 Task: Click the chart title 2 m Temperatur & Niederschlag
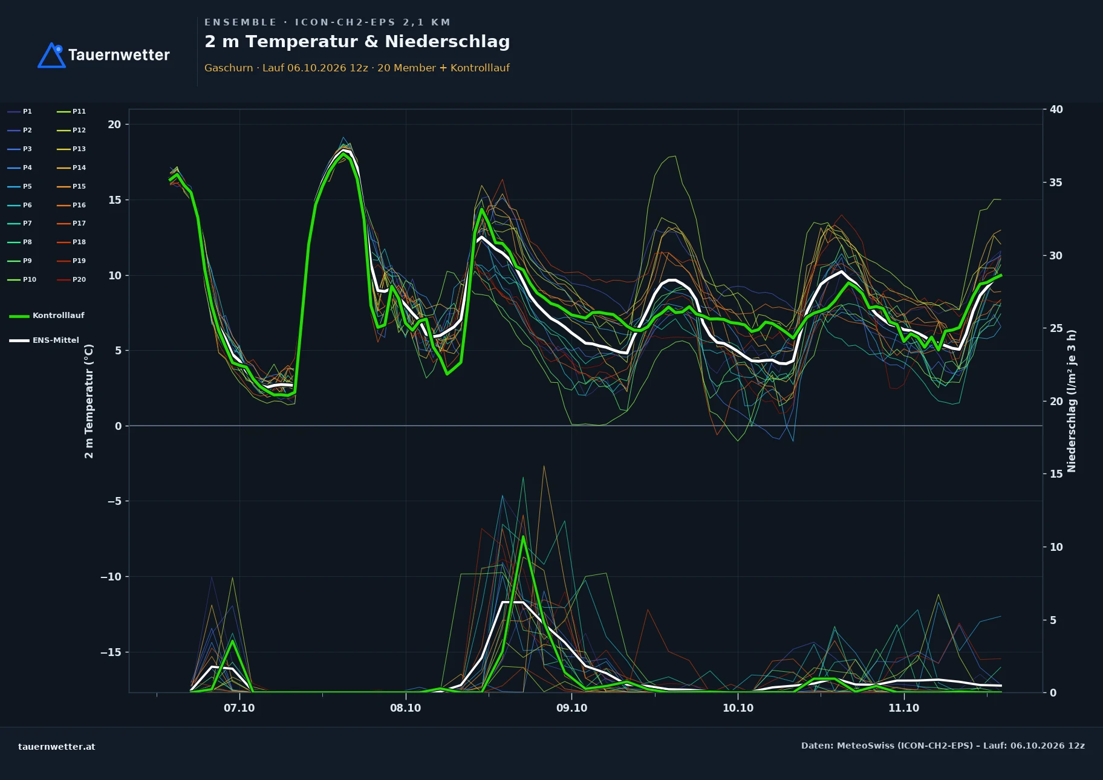tap(357, 42)
